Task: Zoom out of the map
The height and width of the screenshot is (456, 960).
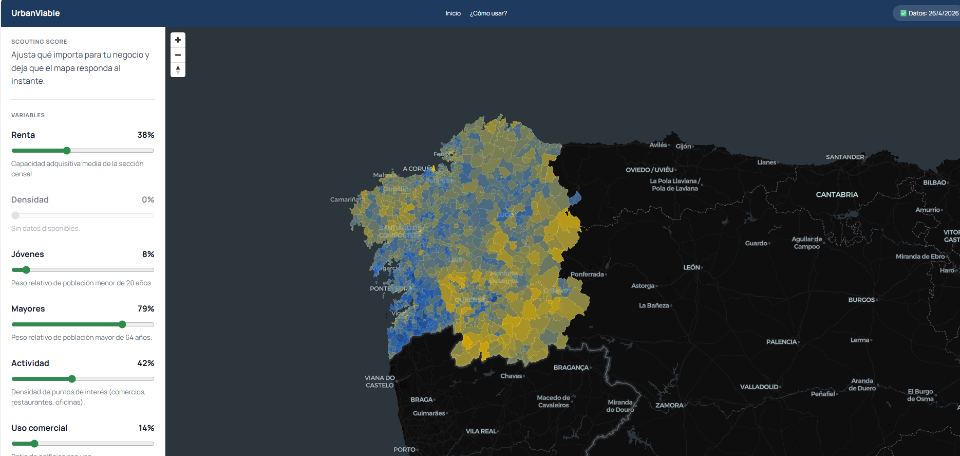Action: [178, 55]
